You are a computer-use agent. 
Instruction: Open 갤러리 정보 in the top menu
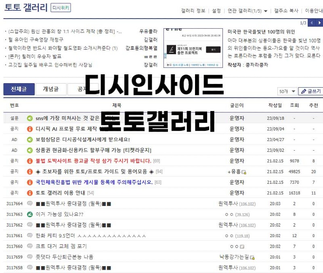tap(193, 11)
